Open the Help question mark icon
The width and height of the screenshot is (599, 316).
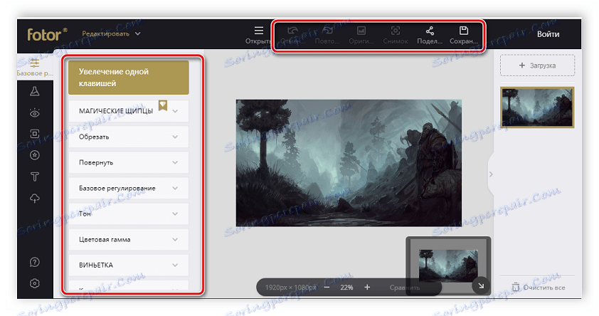[35, 262]
